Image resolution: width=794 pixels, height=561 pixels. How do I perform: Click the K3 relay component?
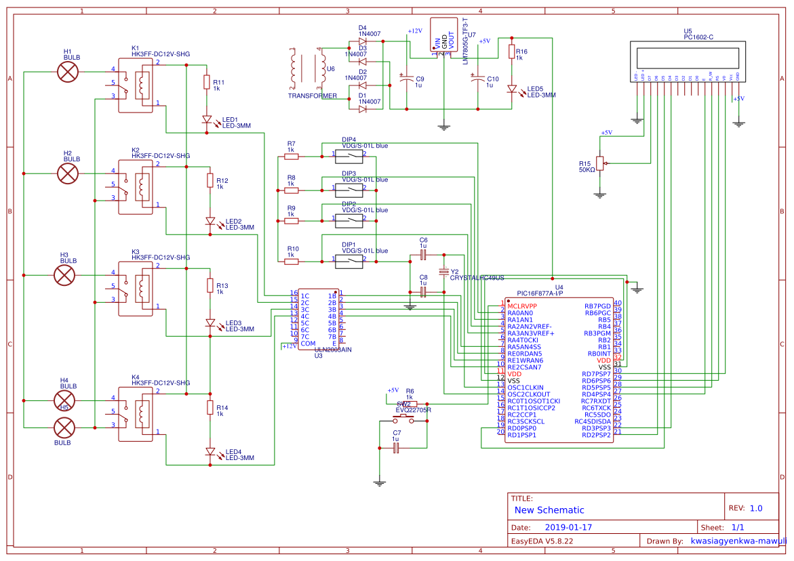tap(135, 289)
